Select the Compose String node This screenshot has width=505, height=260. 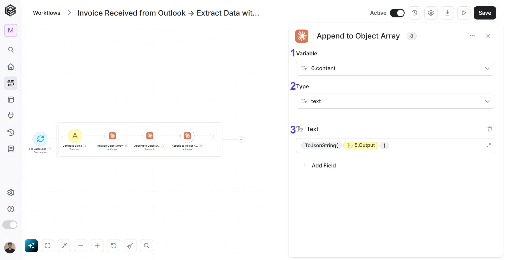click(x=75, y=136)
